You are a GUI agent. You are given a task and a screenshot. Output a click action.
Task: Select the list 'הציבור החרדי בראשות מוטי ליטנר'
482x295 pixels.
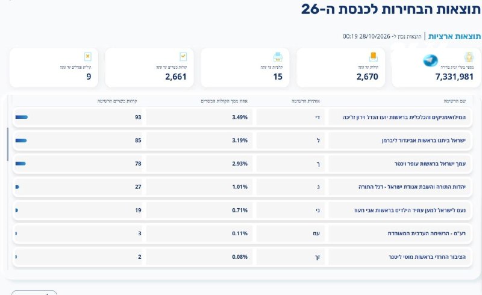427,257
